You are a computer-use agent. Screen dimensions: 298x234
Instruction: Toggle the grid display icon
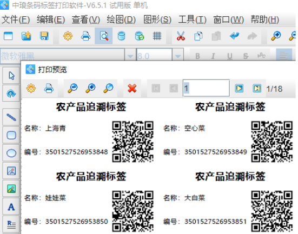point(157,36)
